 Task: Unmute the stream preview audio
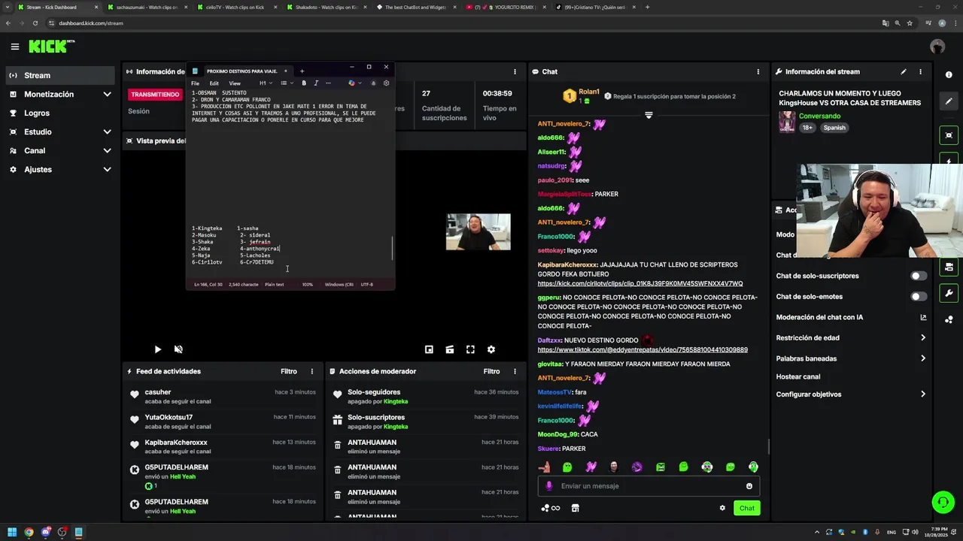178,349
